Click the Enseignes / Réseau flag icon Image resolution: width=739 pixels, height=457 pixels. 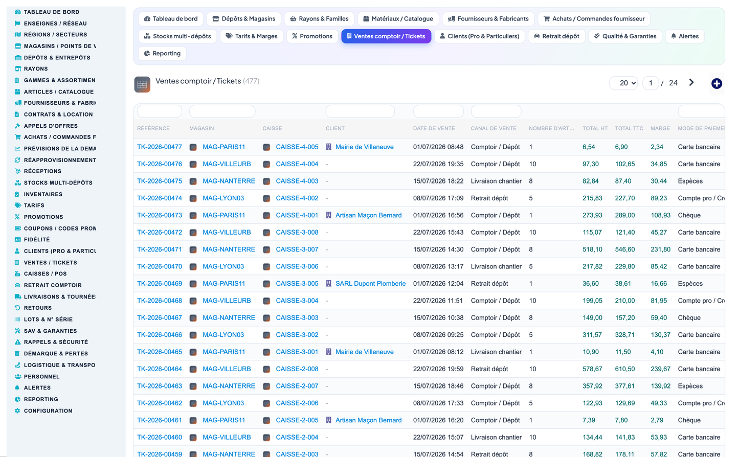click(18, 24)
